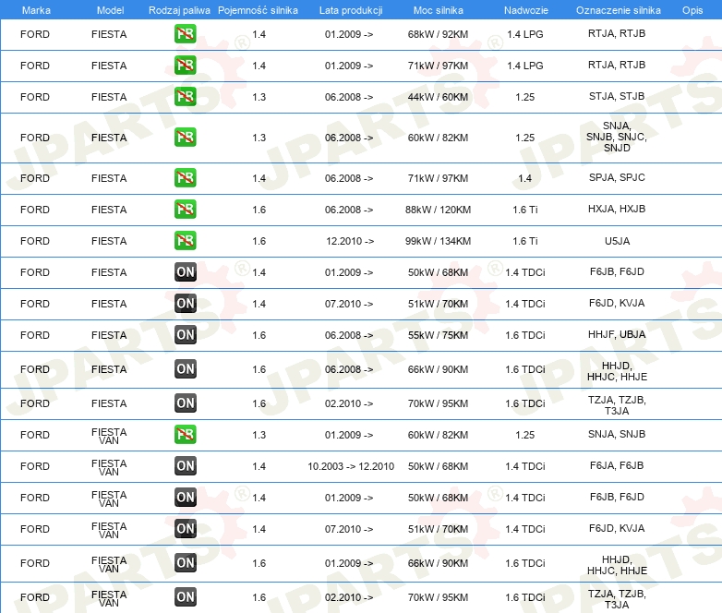Select the 99kW / 134KM power cell
722x613 pixels.
pos(438,241)
